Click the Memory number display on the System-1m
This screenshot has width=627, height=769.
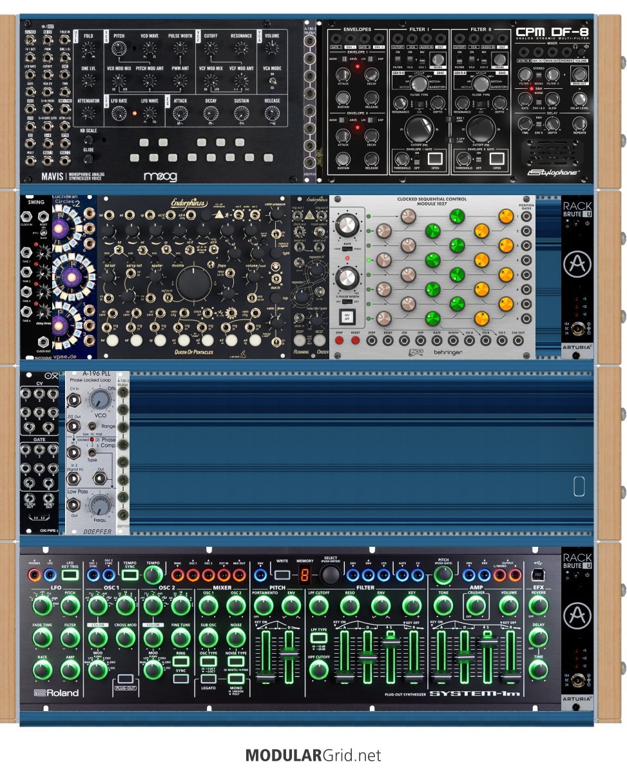(x=304, y=574)
